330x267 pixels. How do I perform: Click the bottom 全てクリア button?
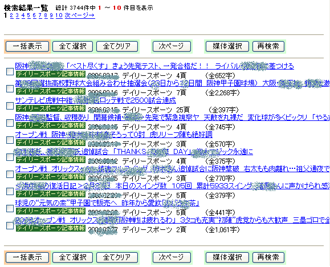coord(117,257)
